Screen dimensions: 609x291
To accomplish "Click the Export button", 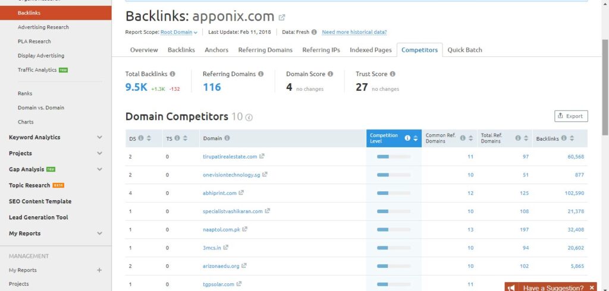I will [571, 116].
